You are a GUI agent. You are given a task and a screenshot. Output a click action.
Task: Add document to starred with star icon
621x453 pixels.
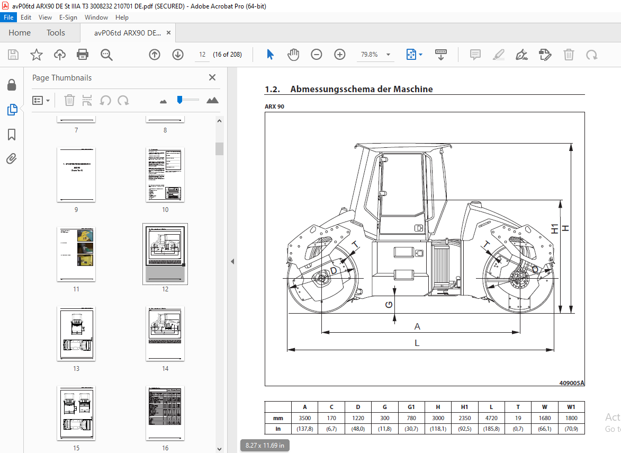pos(37,54)
